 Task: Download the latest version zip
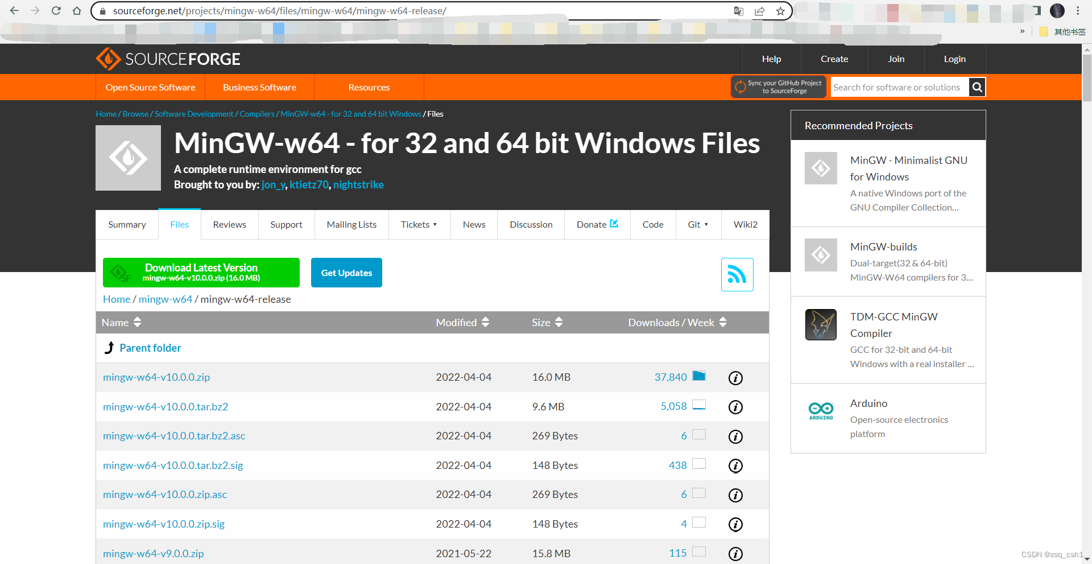click(201, 272)
